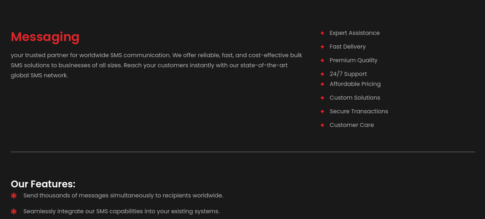
Task: Click the Secure Transactions text
Action: click(359, 111)
